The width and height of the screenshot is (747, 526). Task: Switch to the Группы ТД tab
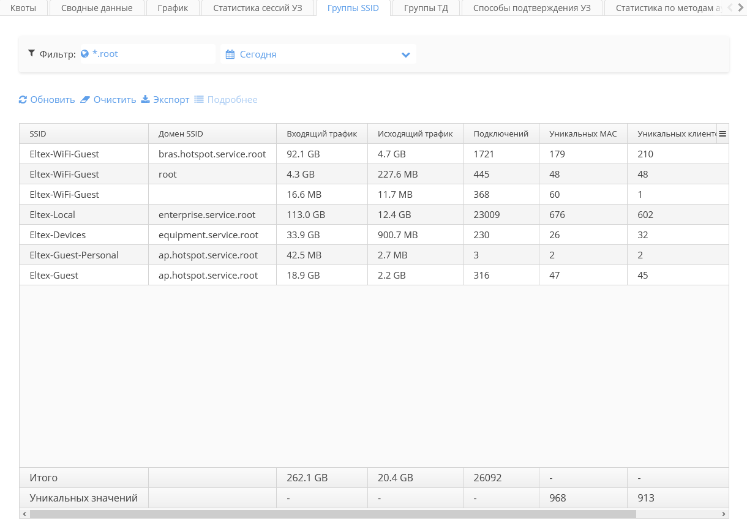tap(426, 8)
